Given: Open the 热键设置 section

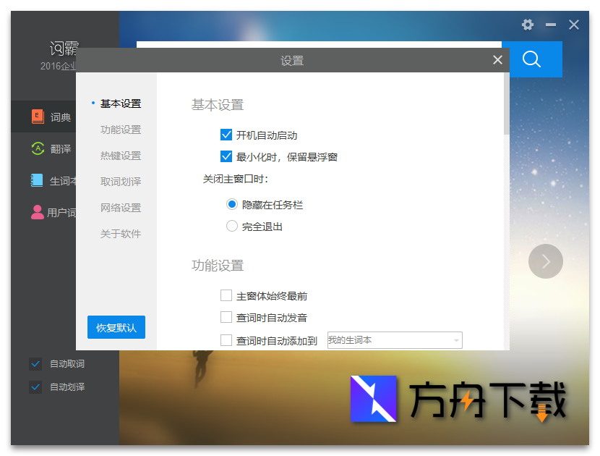Looking at the screenshot, I should tap(121, 156).
